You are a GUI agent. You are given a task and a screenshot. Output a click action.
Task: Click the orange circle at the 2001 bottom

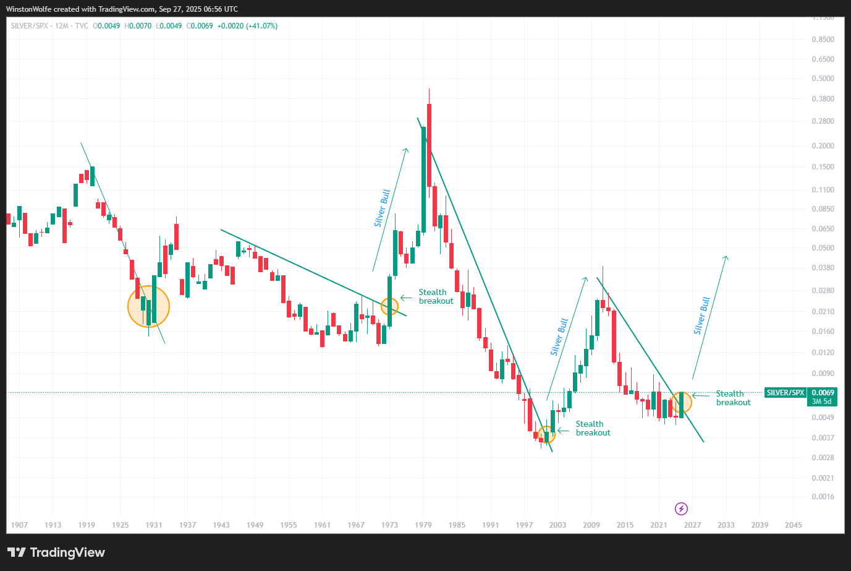[546, 434]
